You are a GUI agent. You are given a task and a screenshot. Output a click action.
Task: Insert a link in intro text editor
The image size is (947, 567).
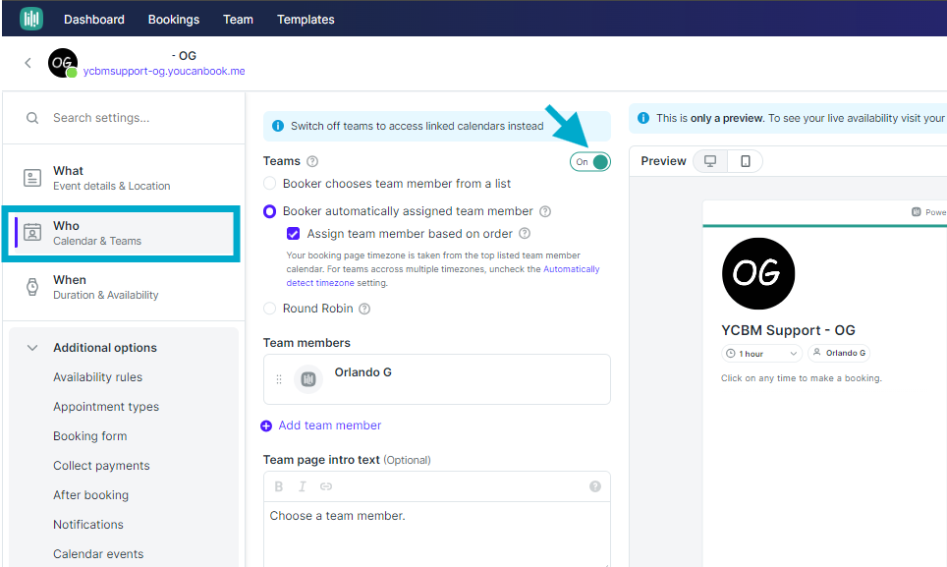click(326, 486)
